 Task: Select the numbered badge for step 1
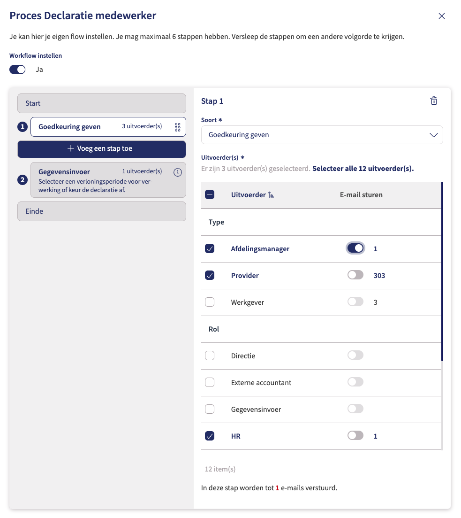pos(22,126)
